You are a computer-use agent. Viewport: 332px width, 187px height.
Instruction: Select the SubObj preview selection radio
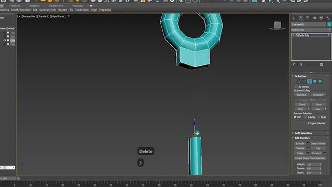pyautogui.click(x=306, y=117)
